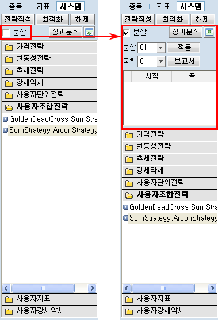Expand 강세약세 folder in left panel
This screenshot has height=320, width=218.
(49, 83)
